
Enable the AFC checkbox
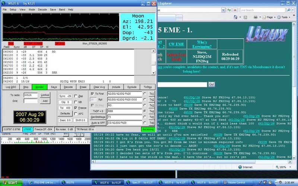click(x=76, y=114)
